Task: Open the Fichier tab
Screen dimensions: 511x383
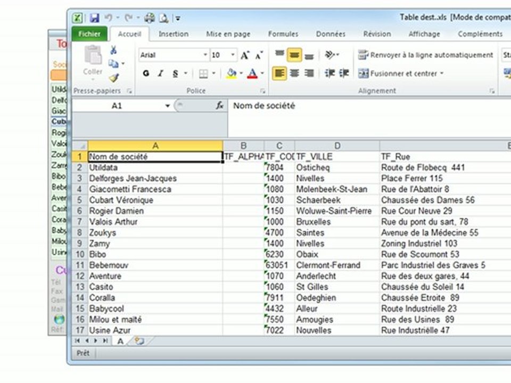Action: tap(89, 34)
